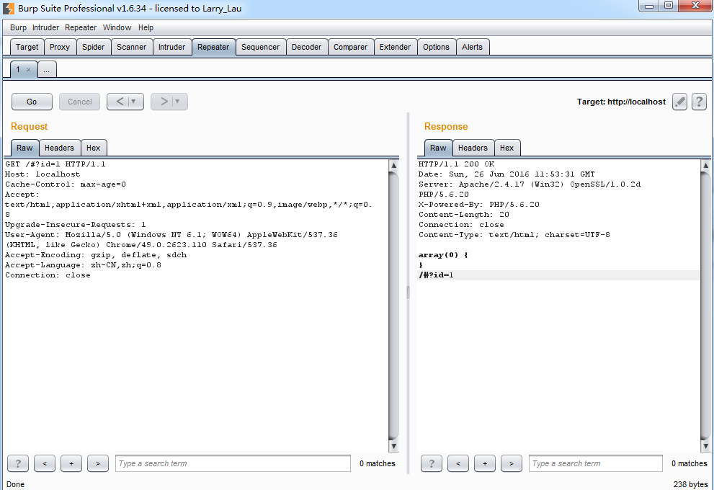Click the response search term field
This screenshot has width=714, height=490.
click(x=596, y=463)
